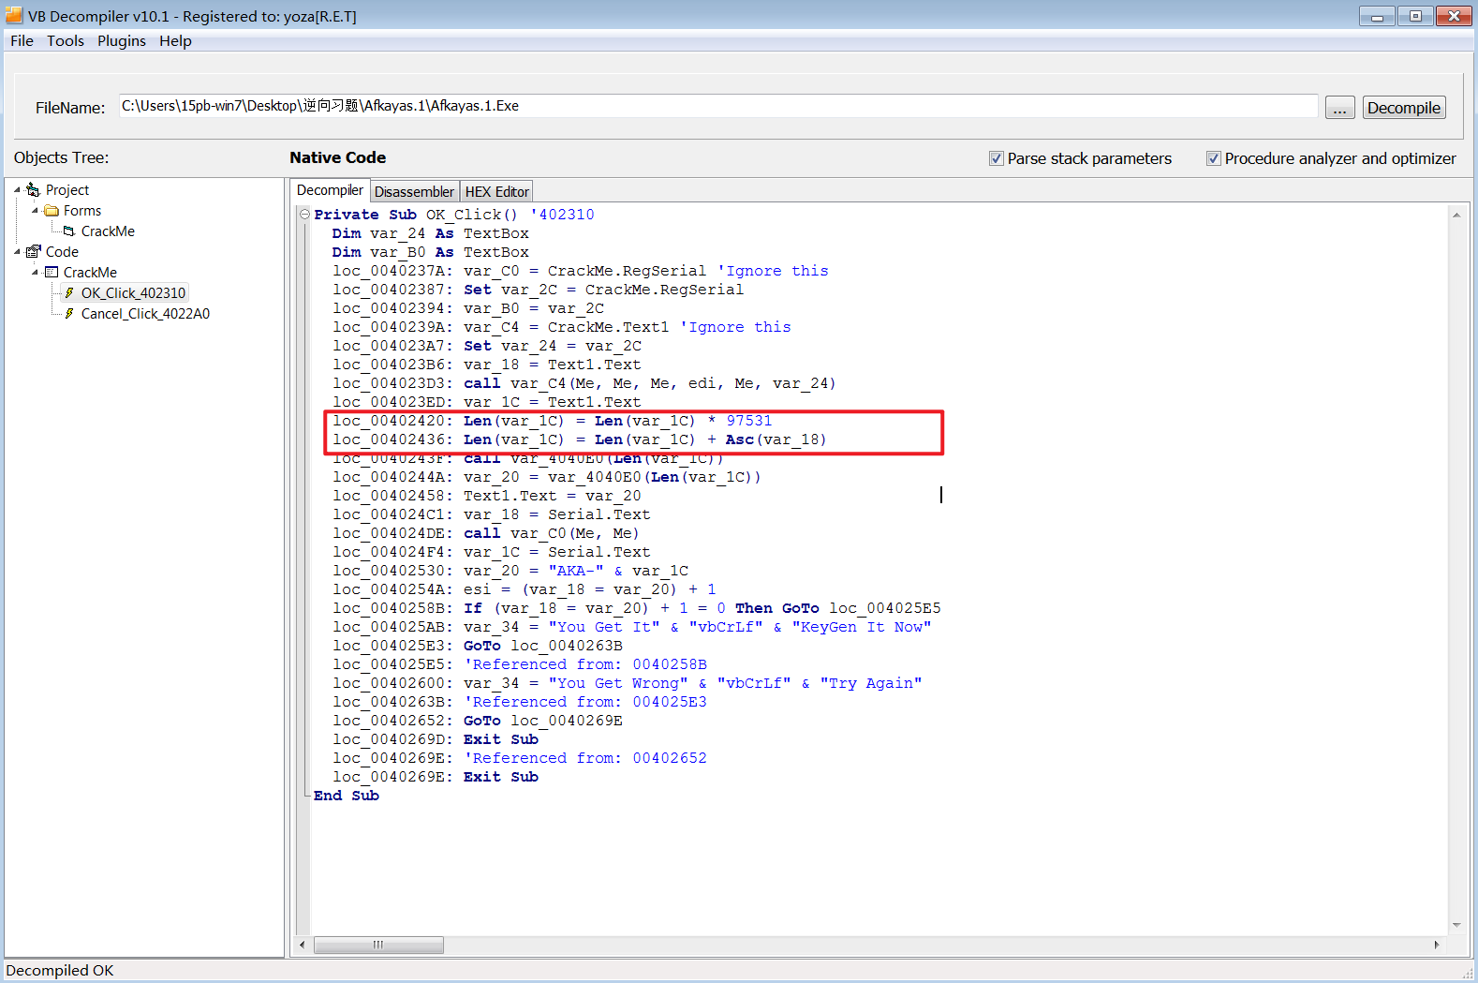Click the "AKA-" string literal
1478x983 pixels.
pyautogui.click(x=576, y=571)
